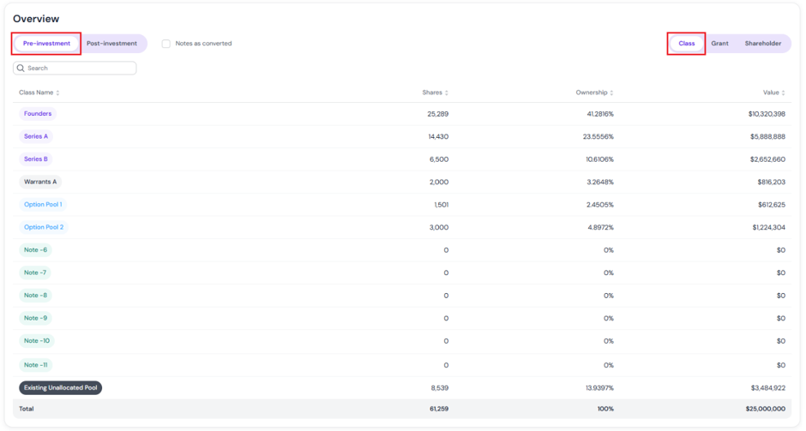This screenshot has height=431, width=806.
Task: Open the Note -6 tag
Action: pyautogui.click(x=35, y=249)
